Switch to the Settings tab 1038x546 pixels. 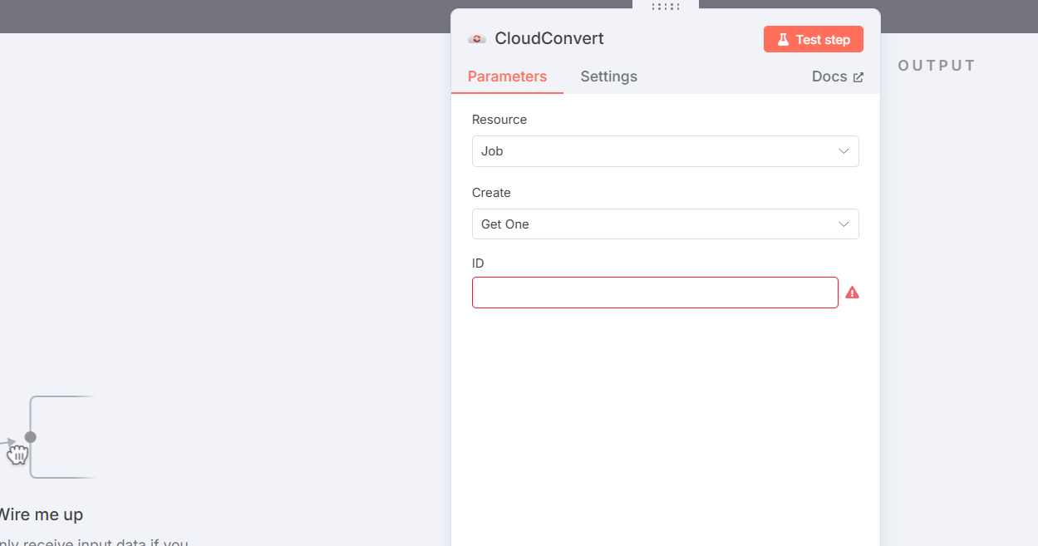click(608, 76)
